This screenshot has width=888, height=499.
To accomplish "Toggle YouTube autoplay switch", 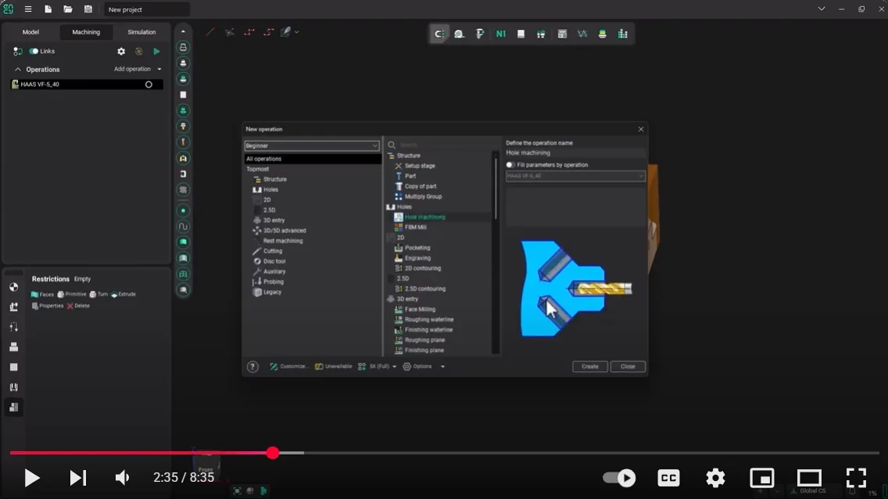I will [620, 478].
